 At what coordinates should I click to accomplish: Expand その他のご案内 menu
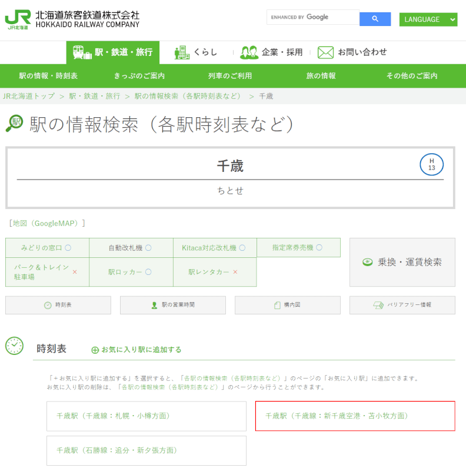[x=412, y=76]
